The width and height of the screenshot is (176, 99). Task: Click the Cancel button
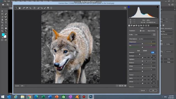coord(143,90)
